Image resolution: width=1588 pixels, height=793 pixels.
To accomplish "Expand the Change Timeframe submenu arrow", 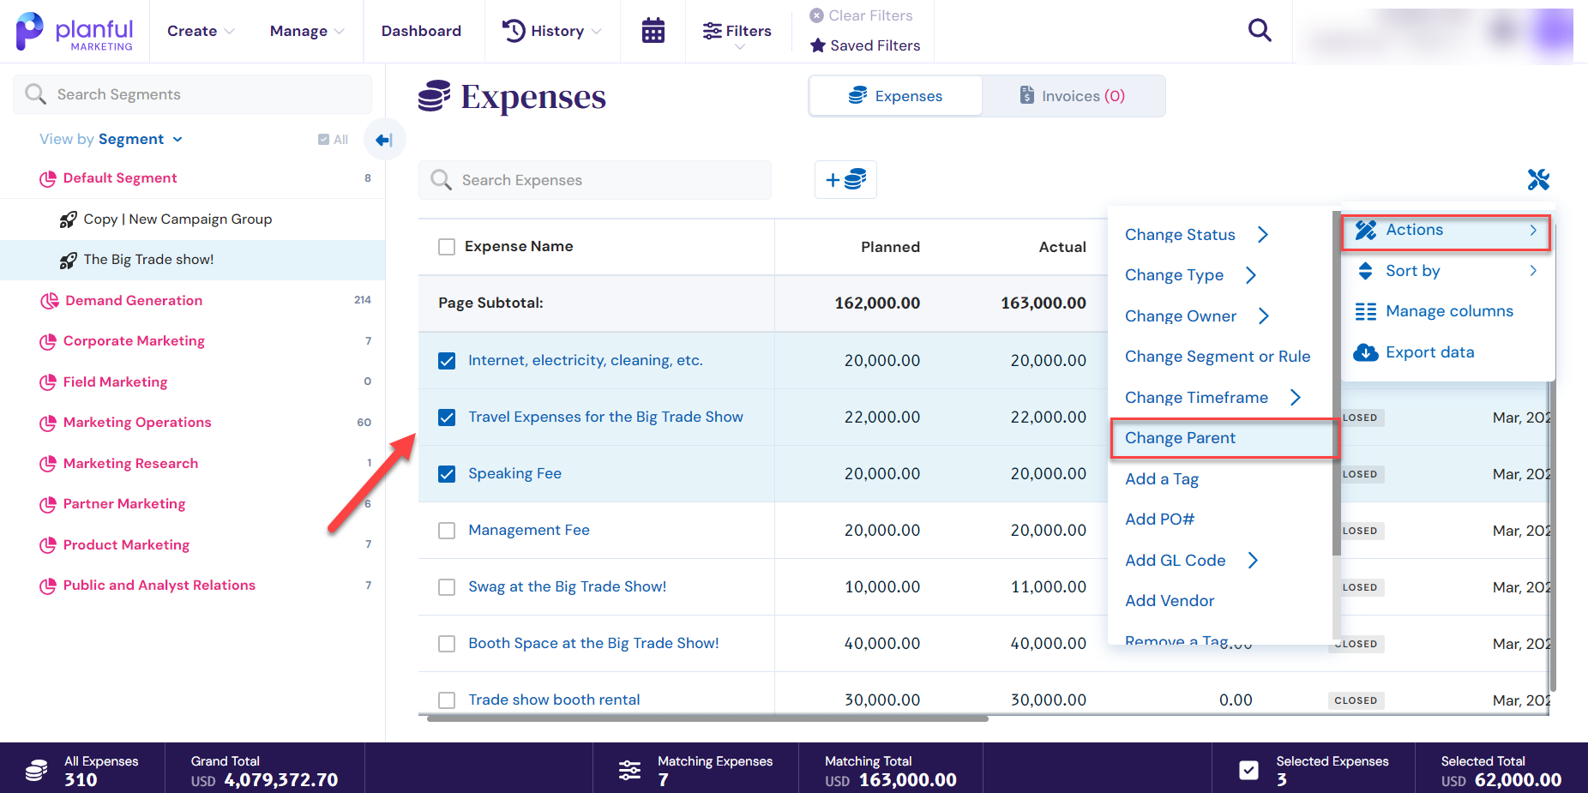I will click(1296, 398).
